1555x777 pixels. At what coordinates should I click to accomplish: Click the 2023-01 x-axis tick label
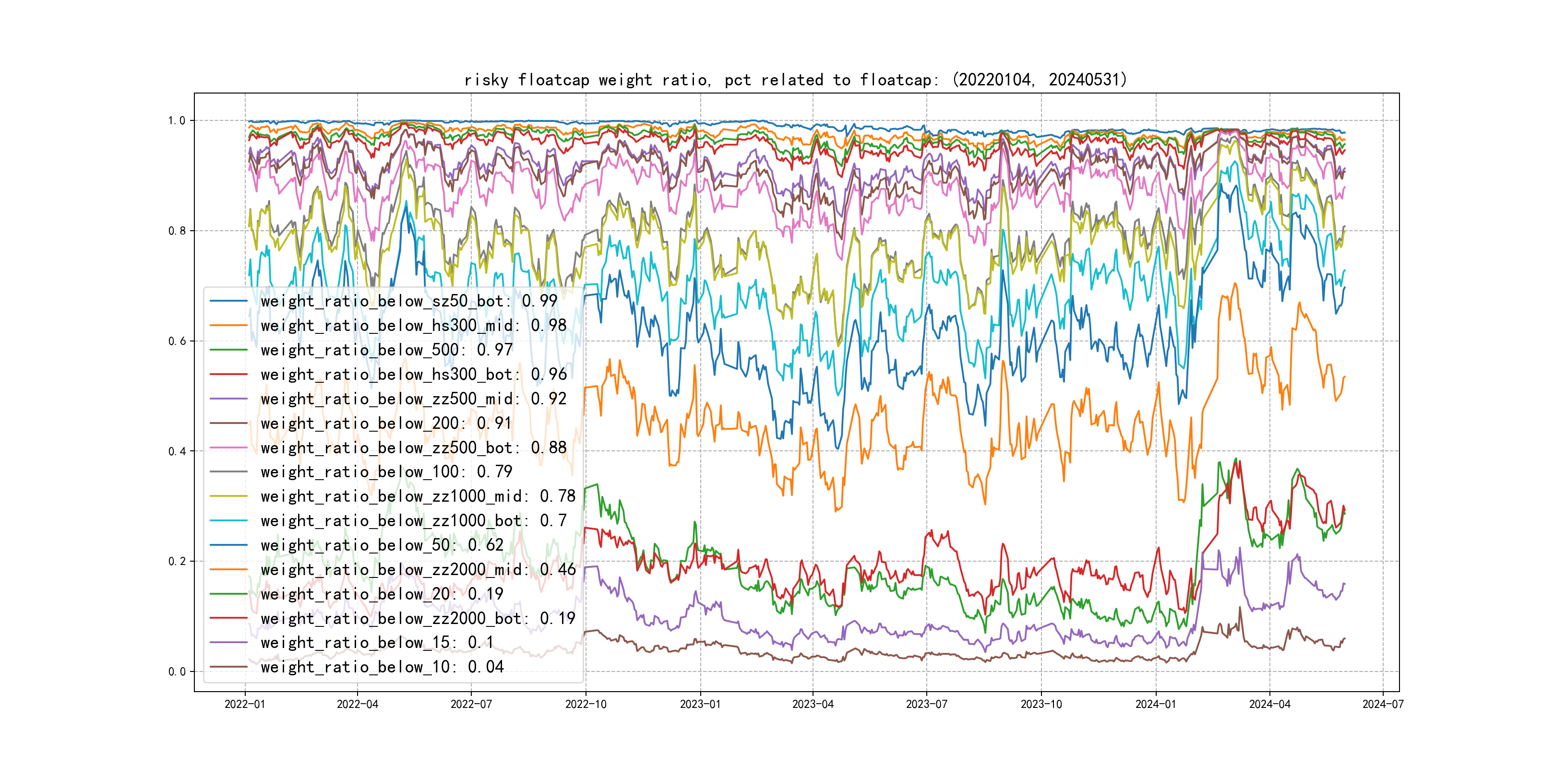[700, 704]
